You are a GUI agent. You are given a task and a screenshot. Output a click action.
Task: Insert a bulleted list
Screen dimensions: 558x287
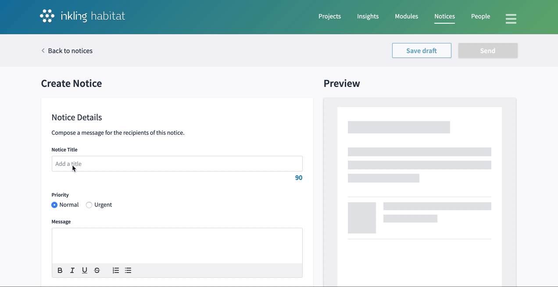128,270
